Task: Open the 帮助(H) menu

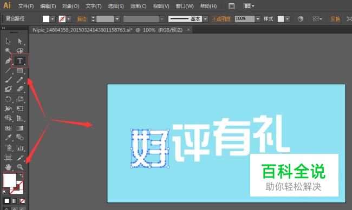Action: [x=208, y=6]
